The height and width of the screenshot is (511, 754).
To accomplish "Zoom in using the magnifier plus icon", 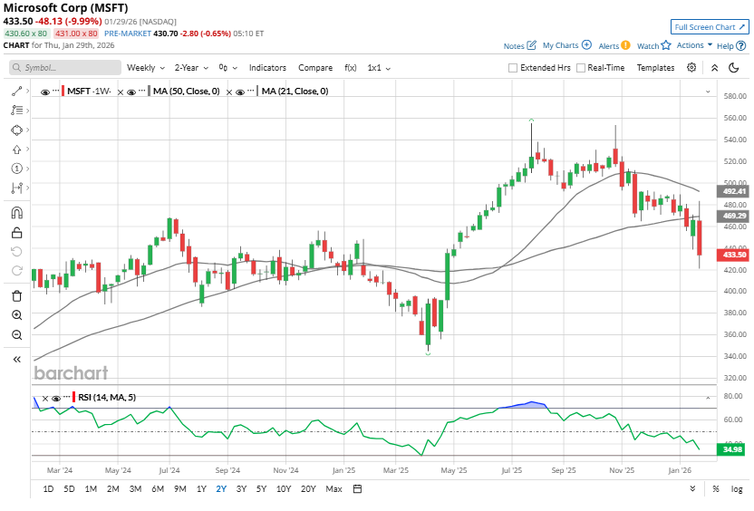I will [x=16, y=315].
